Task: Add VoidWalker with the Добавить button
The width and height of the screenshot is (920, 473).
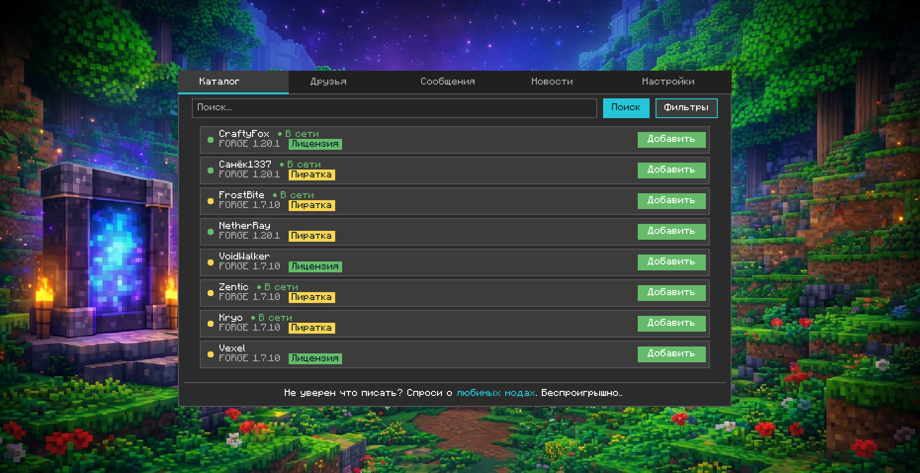Action: point(671,262)
